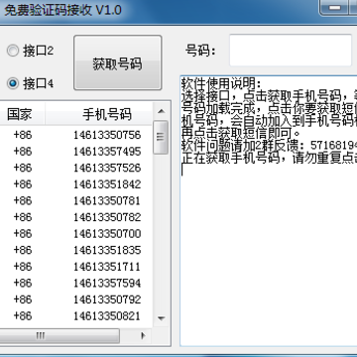Click the vertical scrollbar thumb of the list
Viewport: 357px width, 357px height.
point(161,137)
